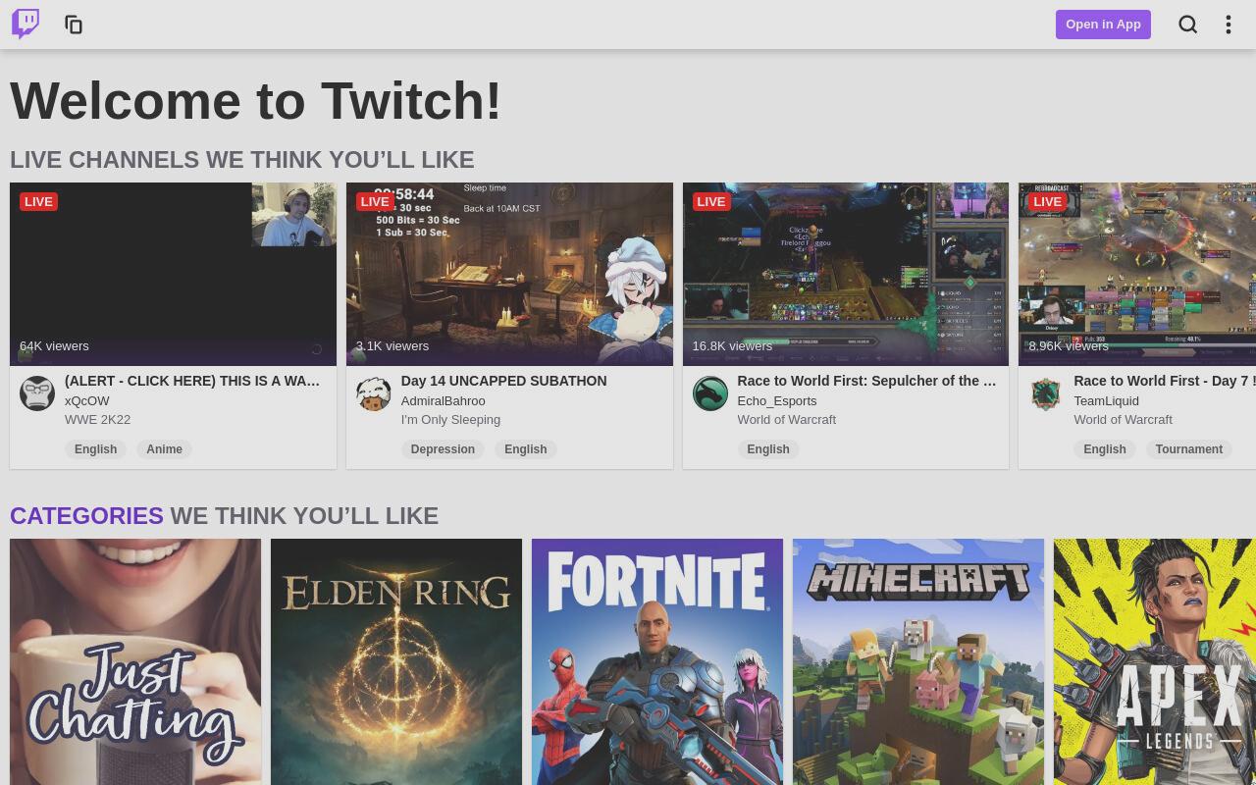
Task: Open the Minecraft category cover
Action: pyautogui.click(x=918, y=661)
